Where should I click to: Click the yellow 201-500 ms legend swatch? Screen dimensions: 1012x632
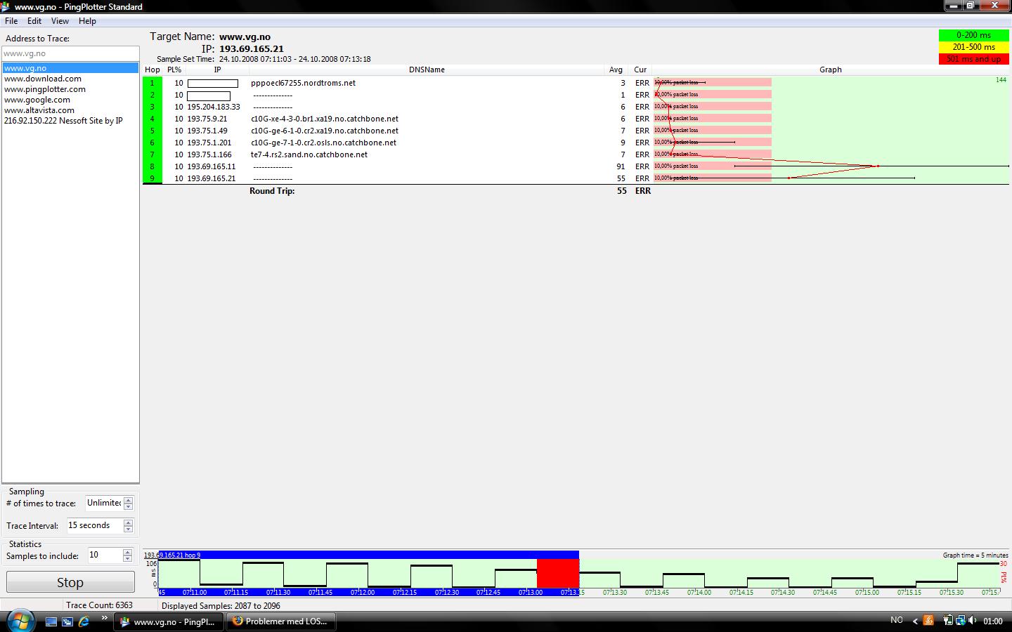coord(973,47)
